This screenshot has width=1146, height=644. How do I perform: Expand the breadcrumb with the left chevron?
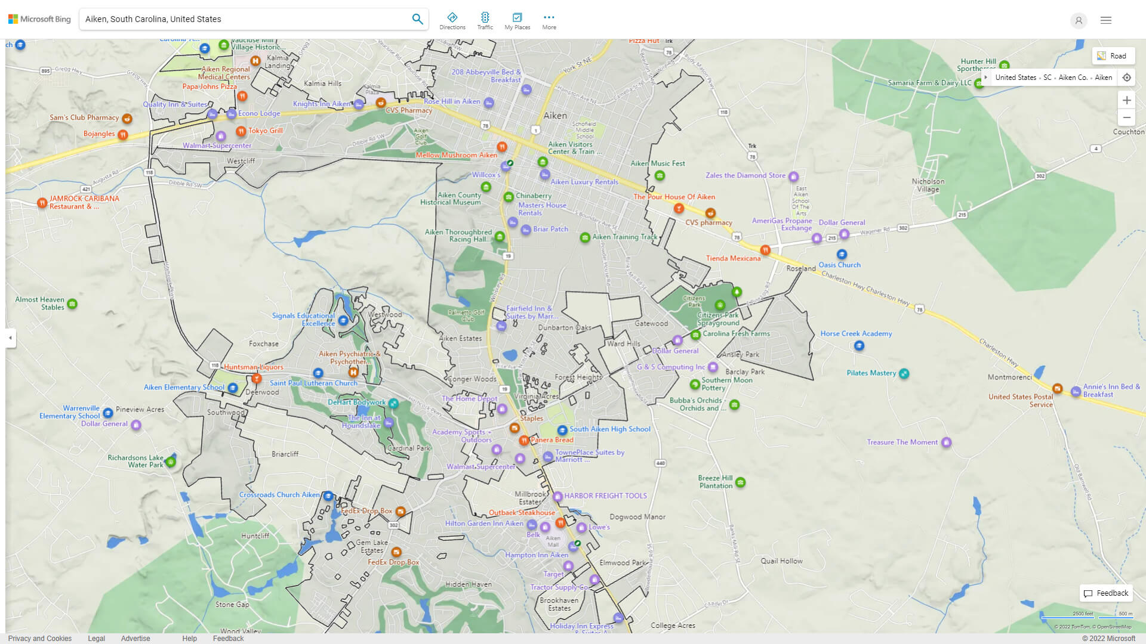(985, 78)
